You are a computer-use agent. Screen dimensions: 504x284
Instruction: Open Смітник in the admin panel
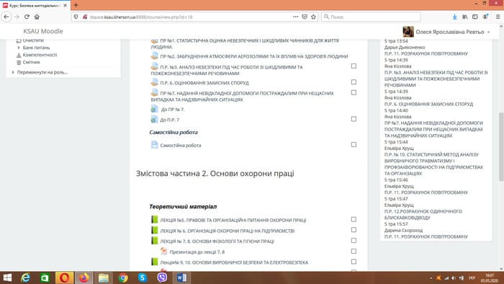[x=32, y=63]
